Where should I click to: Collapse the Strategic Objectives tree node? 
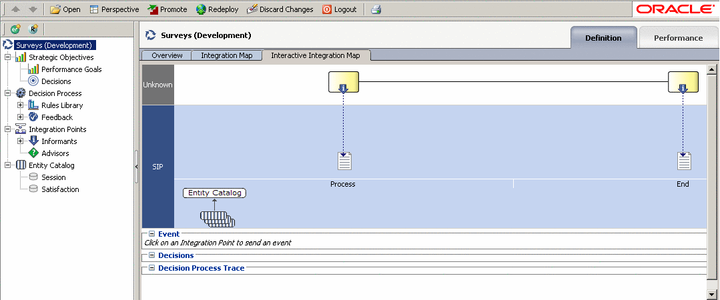coord(7,57)
